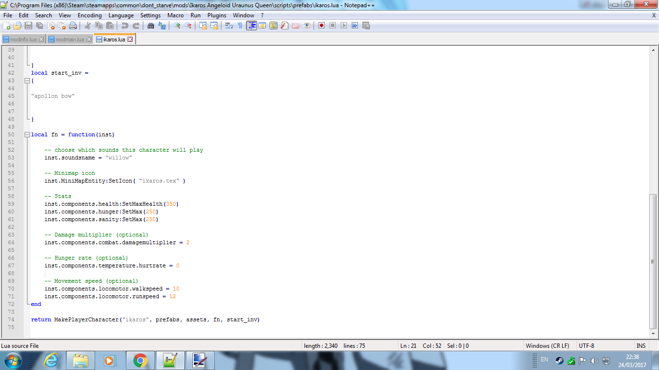The image size is (659, 370).
Task: Toggle the INS insert mode indicator
Action: click(641, 346)
